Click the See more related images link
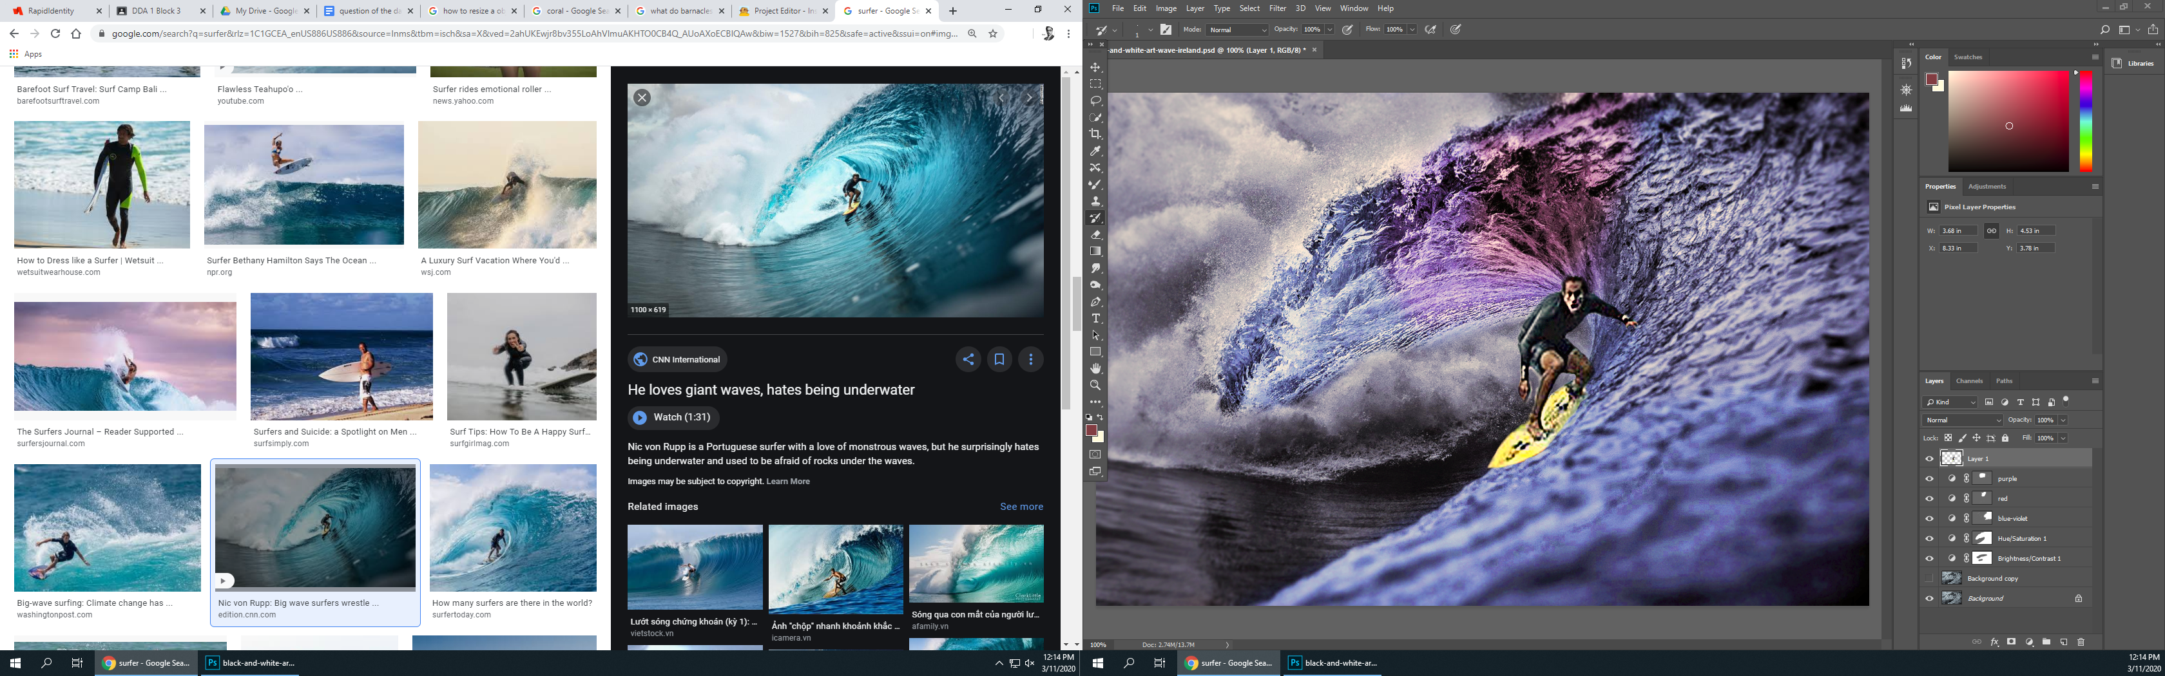 click(x=1021, y=507)
